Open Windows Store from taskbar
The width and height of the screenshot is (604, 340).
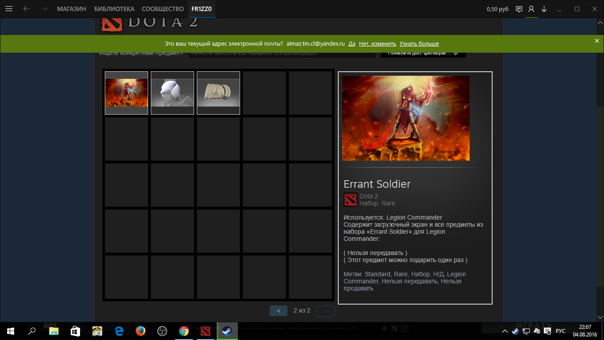tap(75, 331)
